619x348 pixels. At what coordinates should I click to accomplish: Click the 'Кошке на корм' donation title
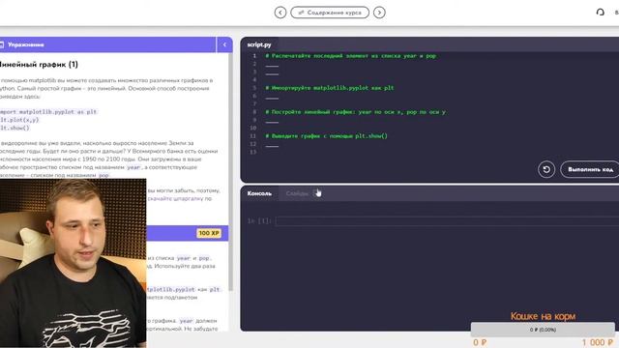click(543, 316)
